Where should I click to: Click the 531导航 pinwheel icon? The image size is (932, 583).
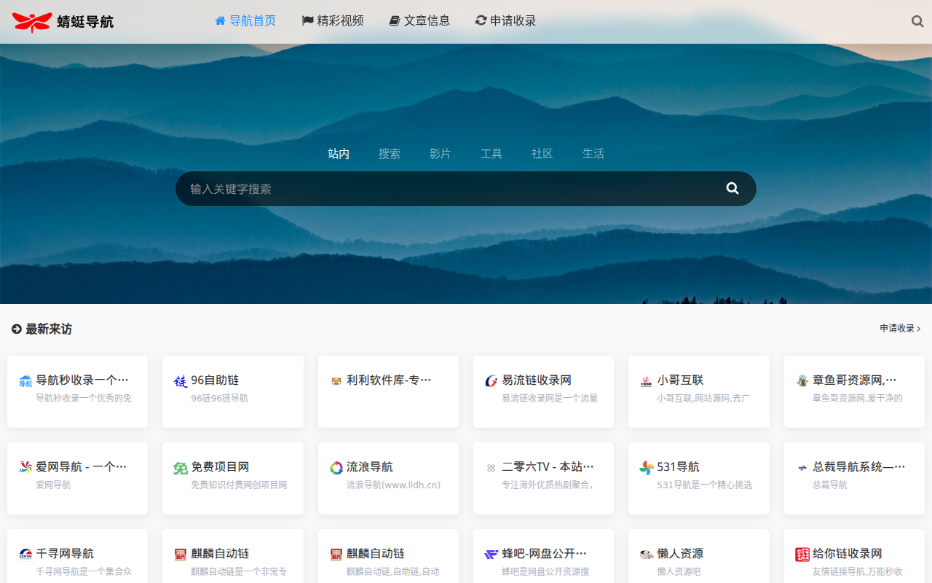[647, 468]
